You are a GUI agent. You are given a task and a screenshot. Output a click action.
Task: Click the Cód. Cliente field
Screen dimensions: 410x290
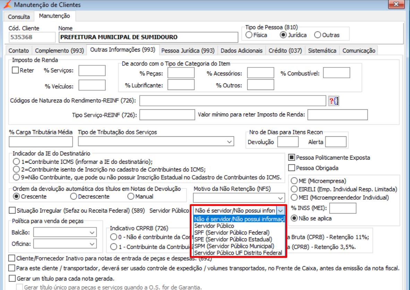[x=32, y=37]
